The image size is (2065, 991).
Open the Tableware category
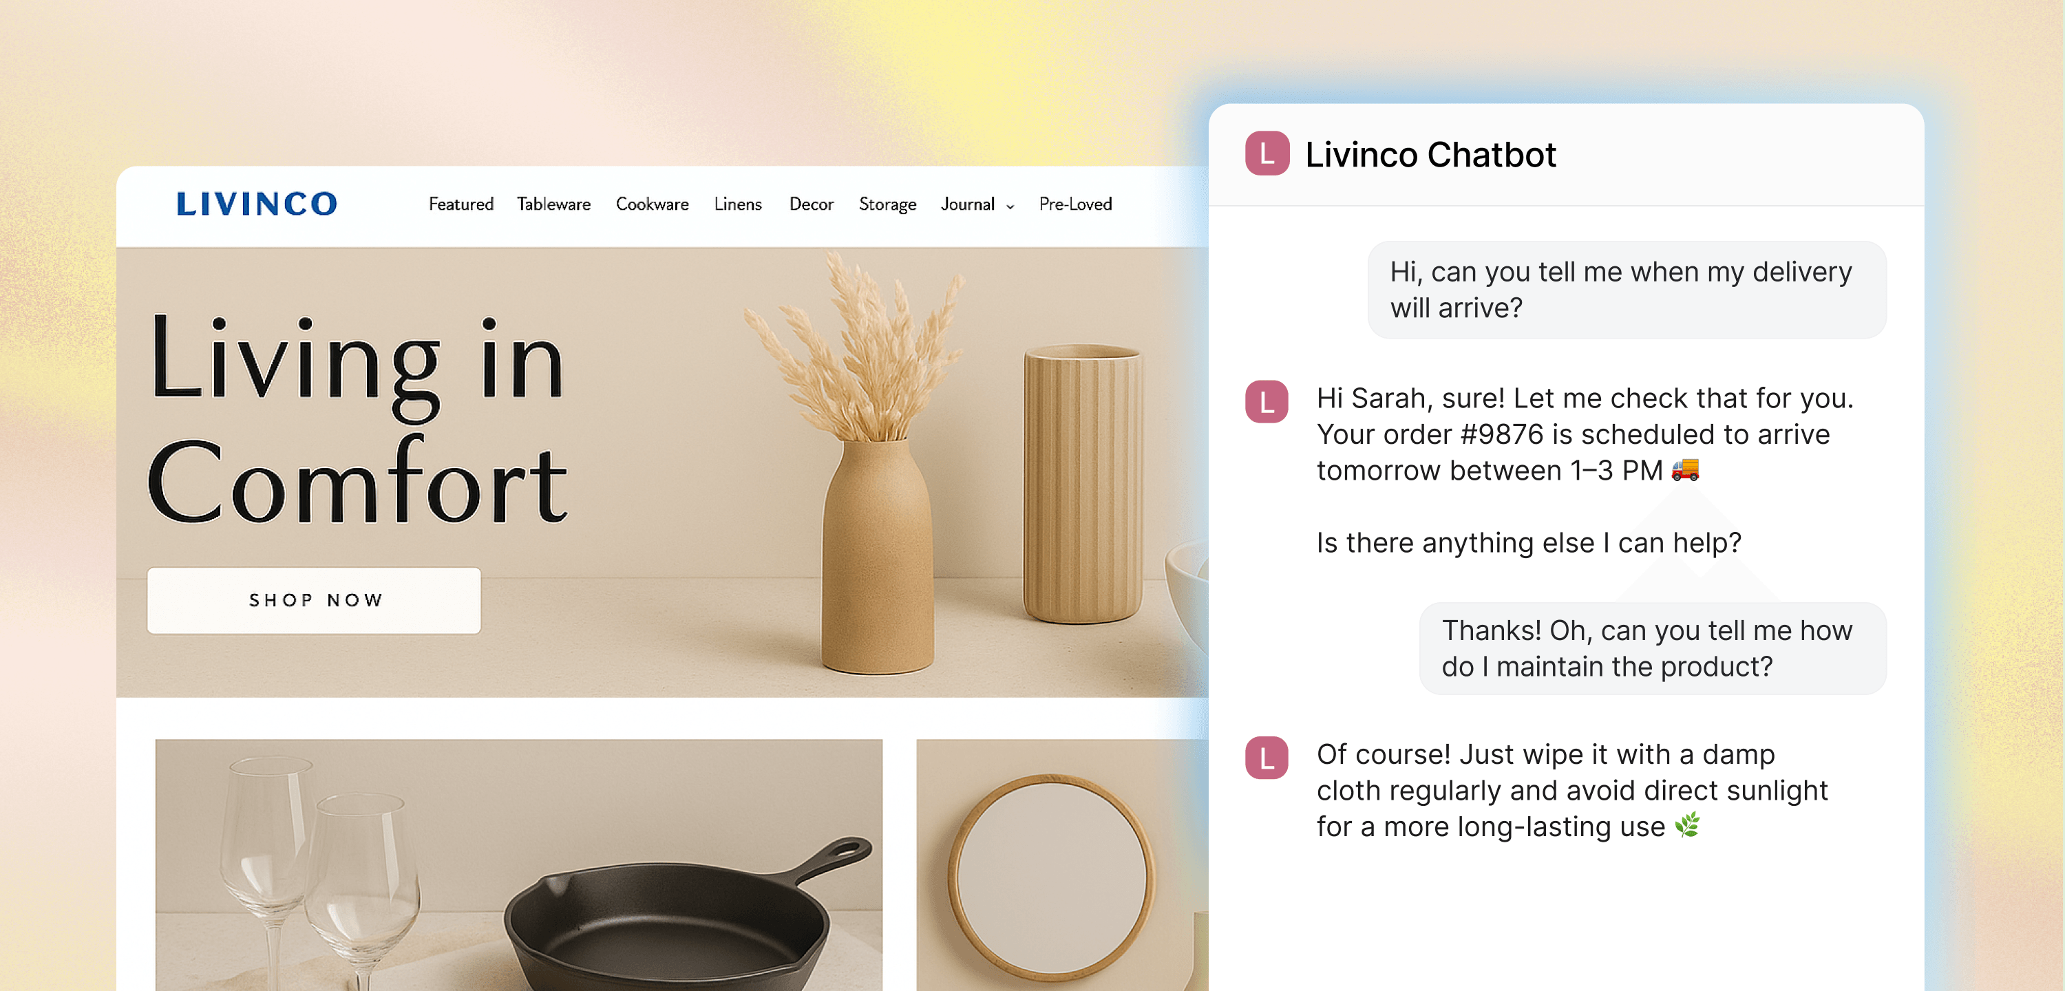(553, 204)
